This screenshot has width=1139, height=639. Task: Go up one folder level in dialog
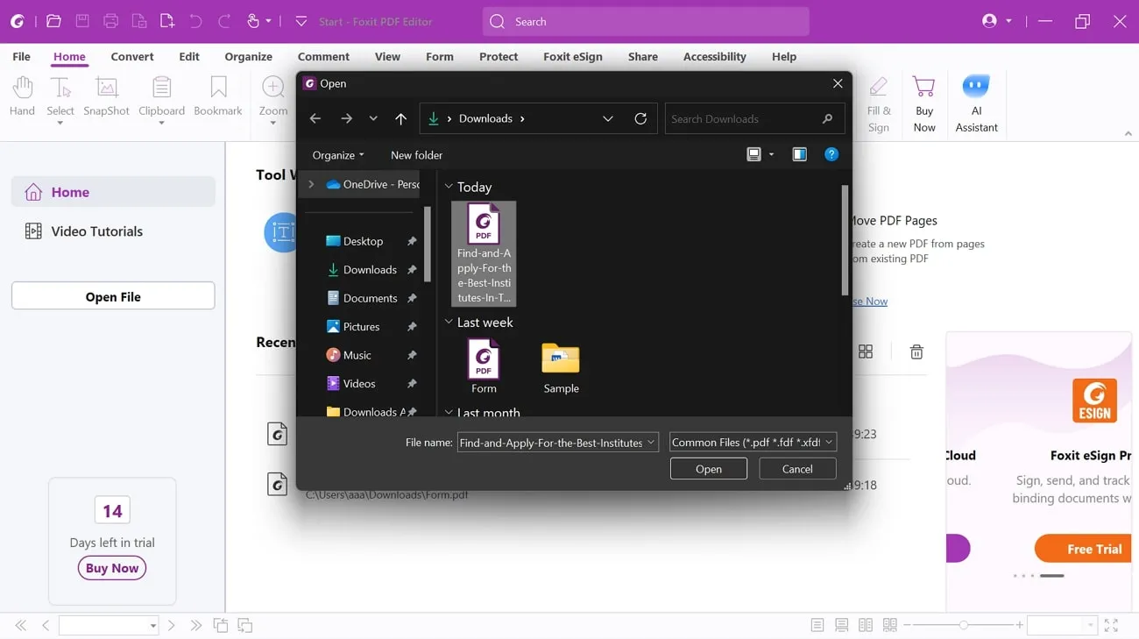(400, 118)
